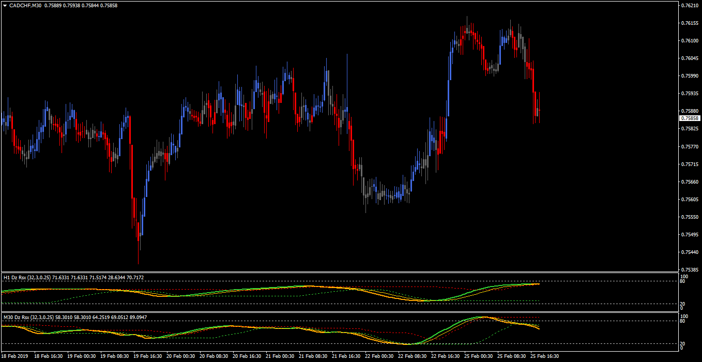Click price level 0.76210 on the axis

pos(689,6)
